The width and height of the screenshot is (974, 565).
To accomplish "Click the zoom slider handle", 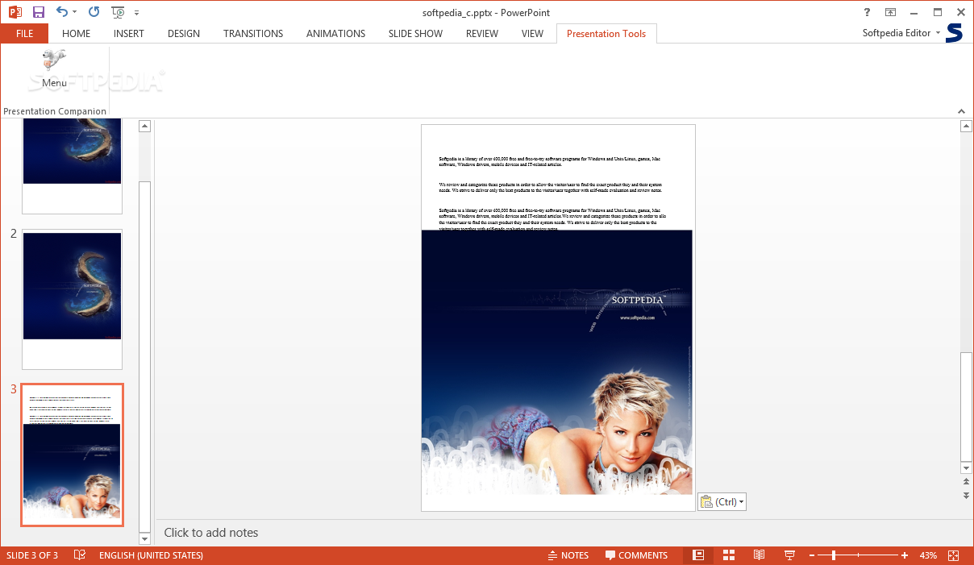I will point(834,555).
